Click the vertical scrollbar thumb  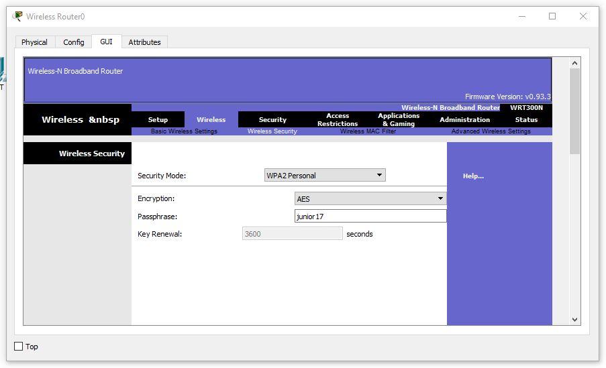[x=574, y=111]
